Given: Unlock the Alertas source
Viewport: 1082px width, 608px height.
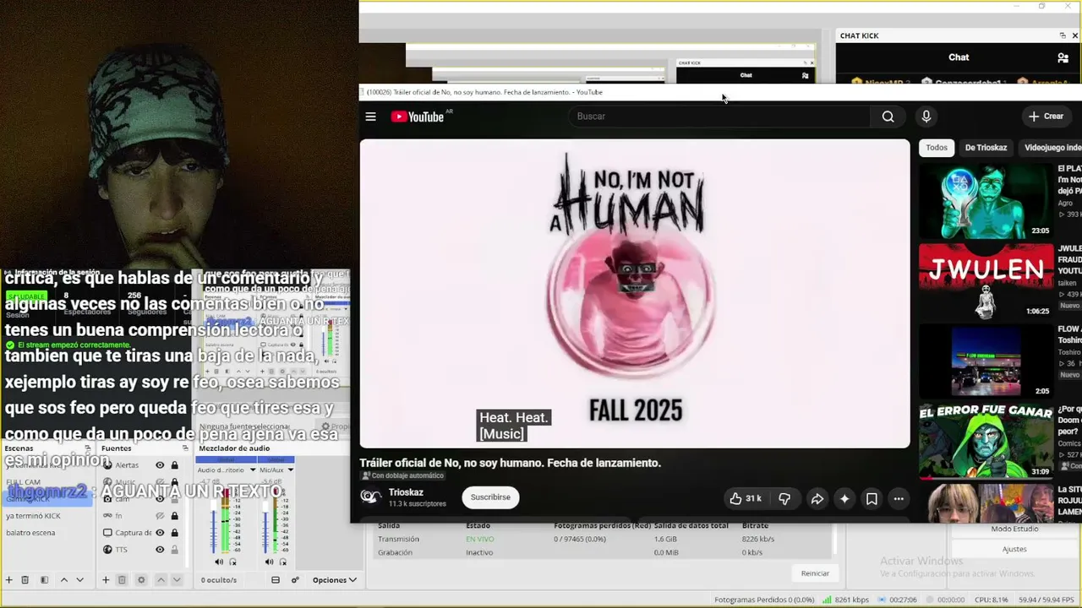Looking at the screenshot, I should coord(174,465).
